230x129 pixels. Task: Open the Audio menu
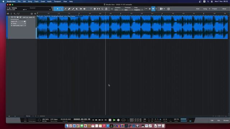click(49, 1)
